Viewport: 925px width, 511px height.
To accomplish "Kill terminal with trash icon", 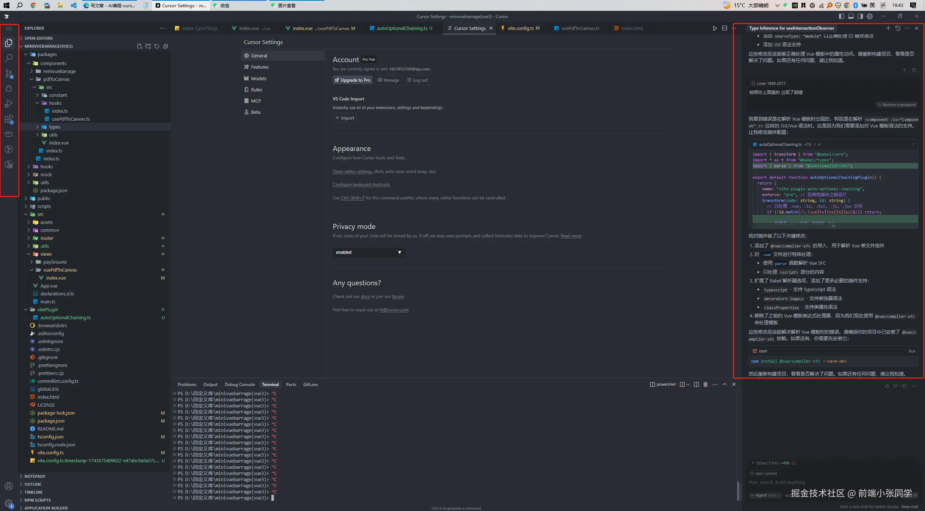I will pyautogui.click(x=705, y=384).
